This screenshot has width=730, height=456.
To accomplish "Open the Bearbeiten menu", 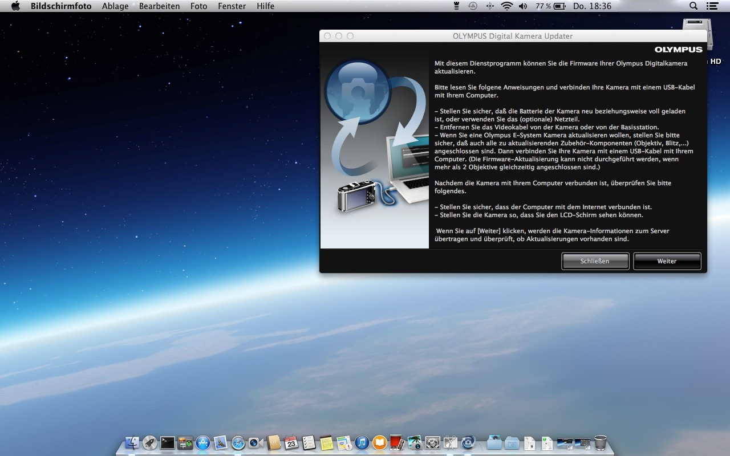I will (160, 6).
